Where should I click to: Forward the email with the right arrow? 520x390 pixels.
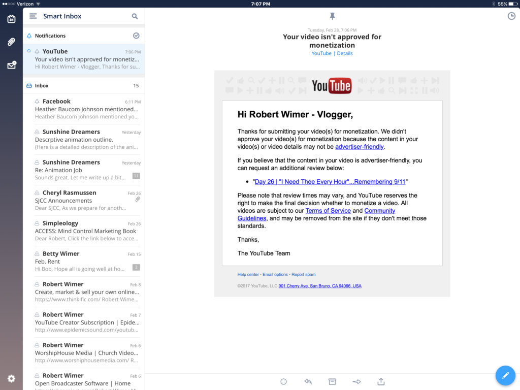356,382
